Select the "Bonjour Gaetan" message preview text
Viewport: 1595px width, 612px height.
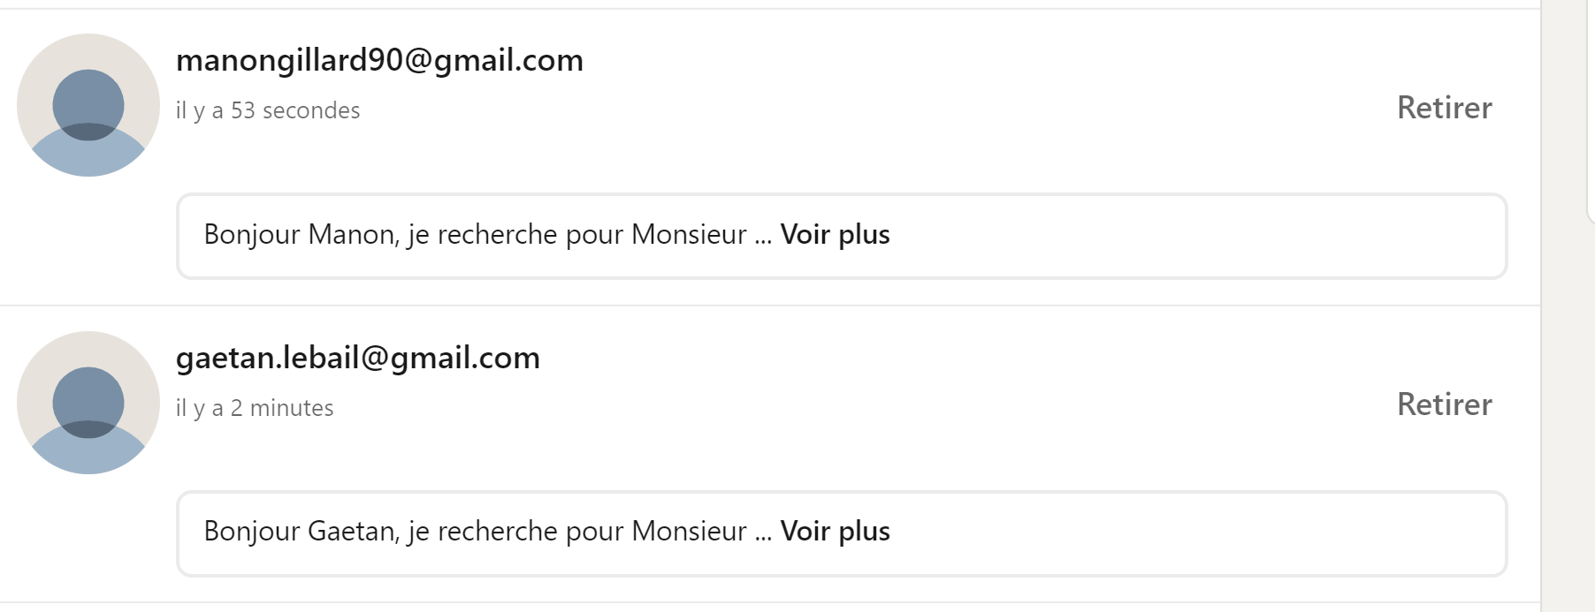(x=476, y=531)
